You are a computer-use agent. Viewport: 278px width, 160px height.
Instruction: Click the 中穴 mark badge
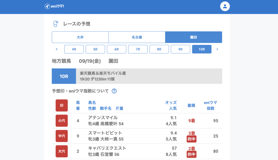[62, 136]
